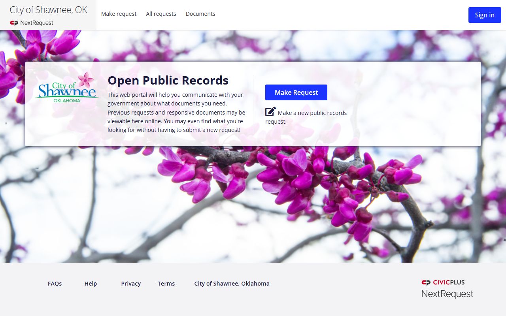Open the Documents menu item
This screenshot has width=506, height=316.
[x=200, y=14]
